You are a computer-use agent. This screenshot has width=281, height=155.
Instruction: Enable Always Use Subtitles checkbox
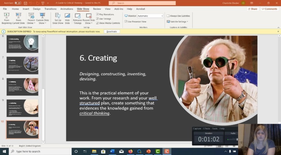pos(168,16)
